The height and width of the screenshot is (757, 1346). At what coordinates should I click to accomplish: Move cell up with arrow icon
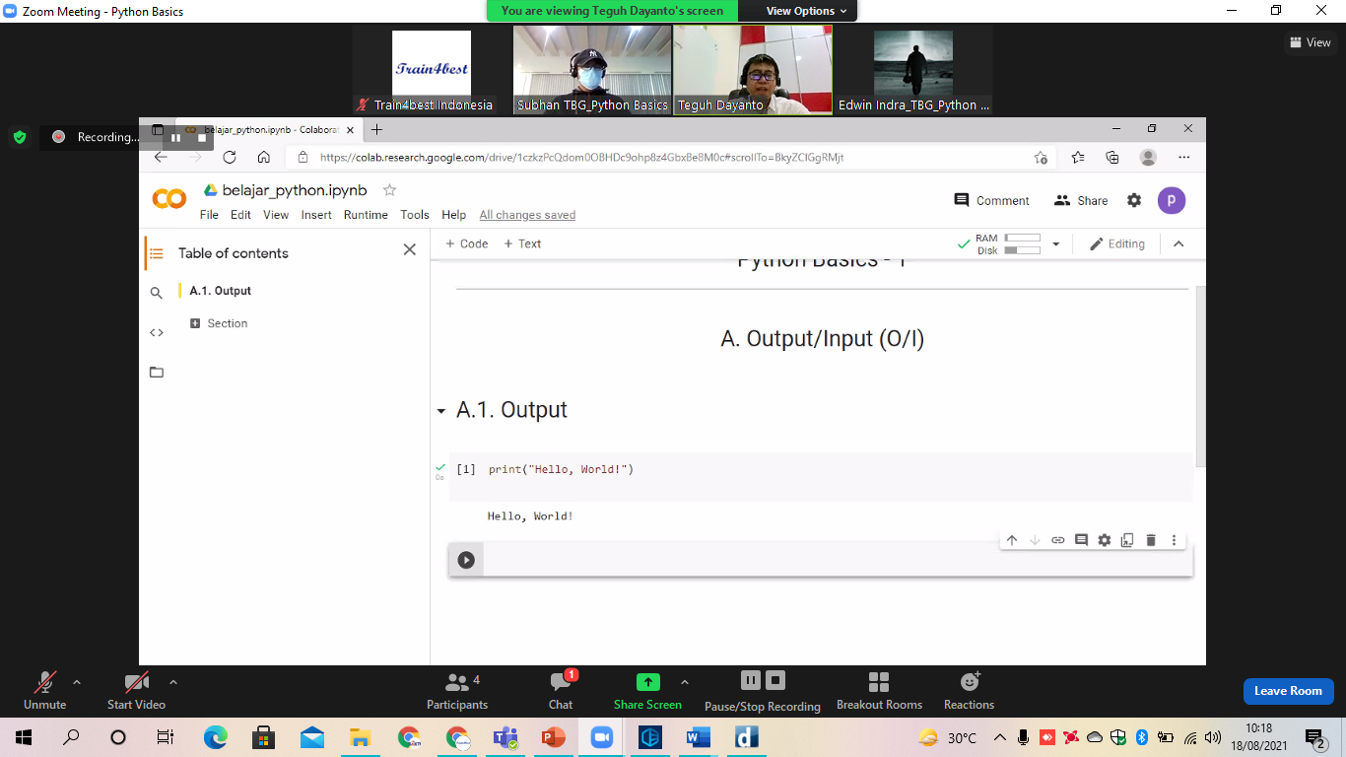point(1011,540)
